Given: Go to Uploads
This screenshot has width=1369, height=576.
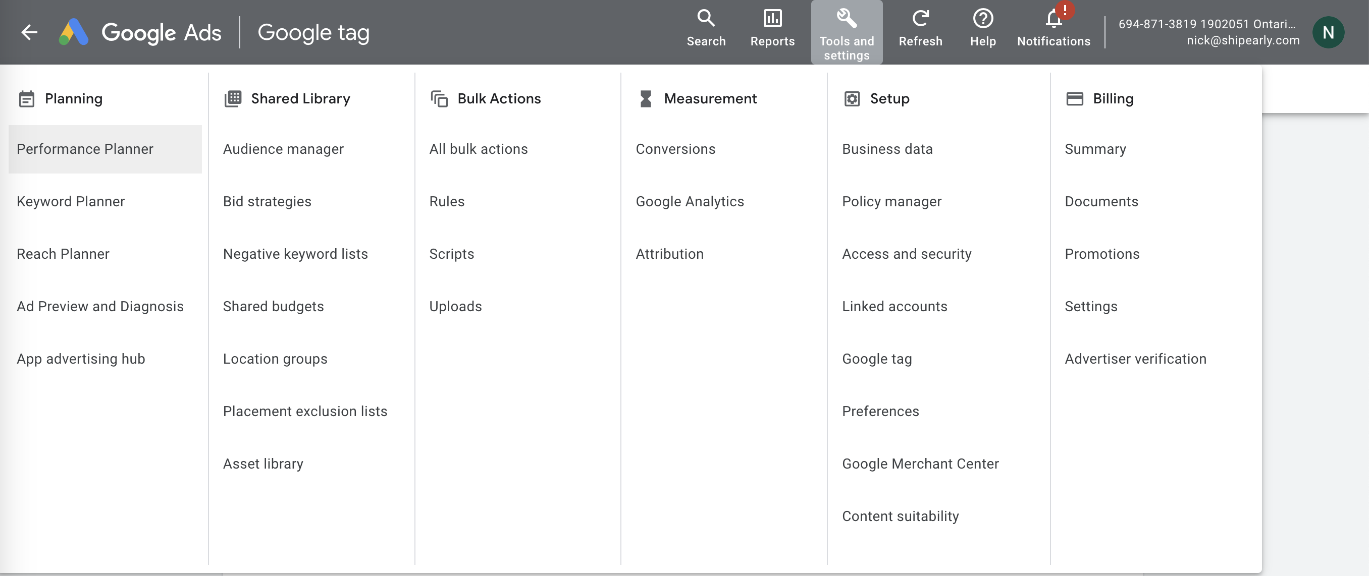Looking at the screenshot, I should click(x=455, y=307).
